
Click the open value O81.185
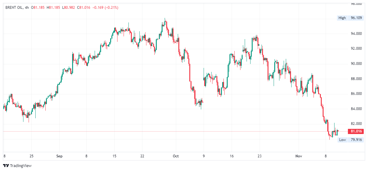39,7
